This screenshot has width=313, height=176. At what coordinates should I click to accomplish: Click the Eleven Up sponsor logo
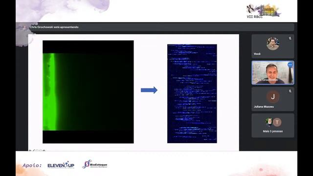pyautogui.click(x=61, y=165)
